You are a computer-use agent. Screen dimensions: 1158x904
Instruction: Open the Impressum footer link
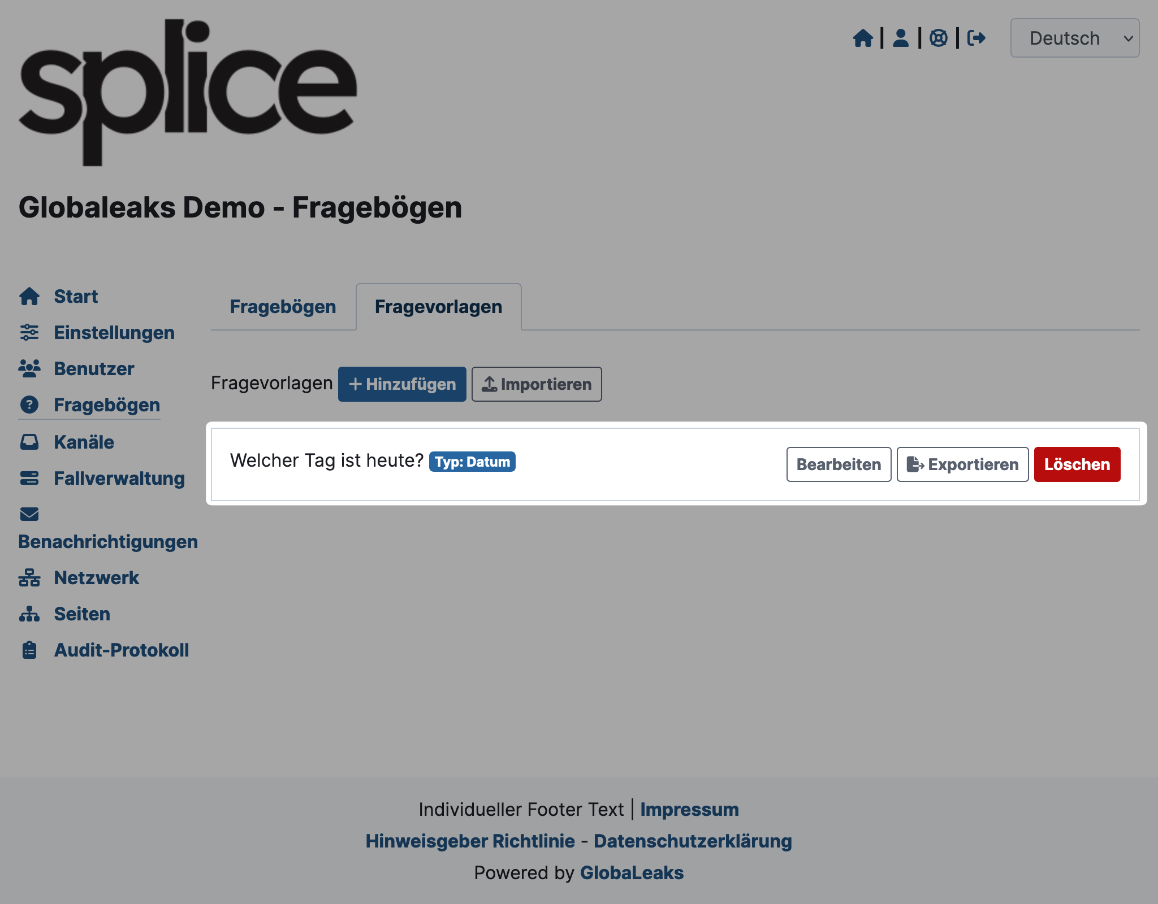click(689, 809)
